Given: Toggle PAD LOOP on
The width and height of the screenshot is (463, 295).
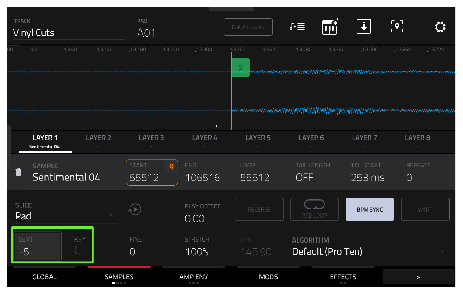Looking at the screenshot, I should pyautogui.click(x=314, y=209).
